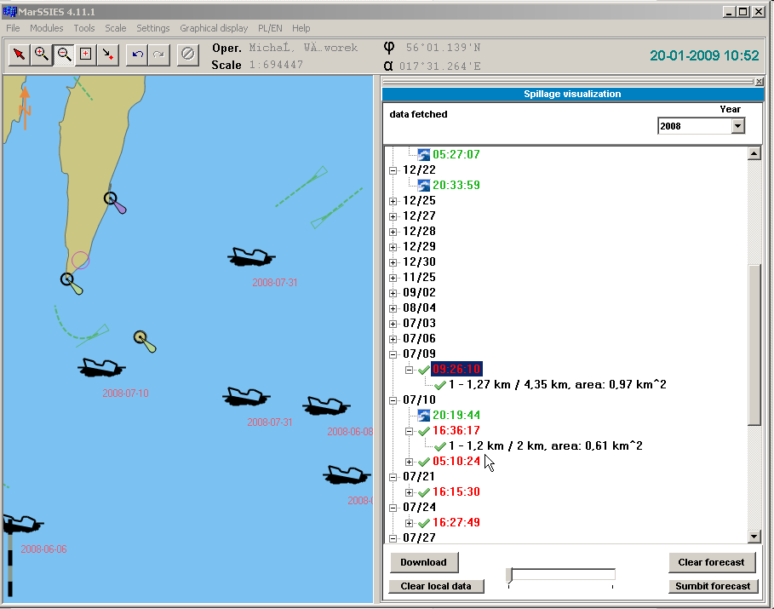774x609 pixels.
Task: Collapse the 12/22 date node
Action: (393, 170)
